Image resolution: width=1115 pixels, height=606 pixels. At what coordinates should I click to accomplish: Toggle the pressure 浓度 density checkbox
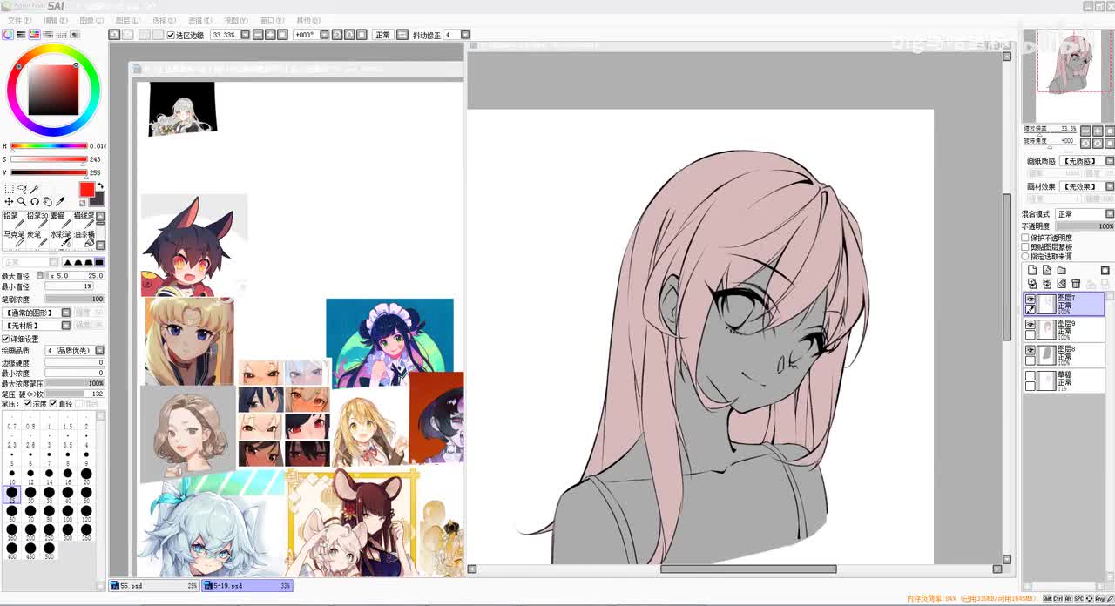(28, 403)
